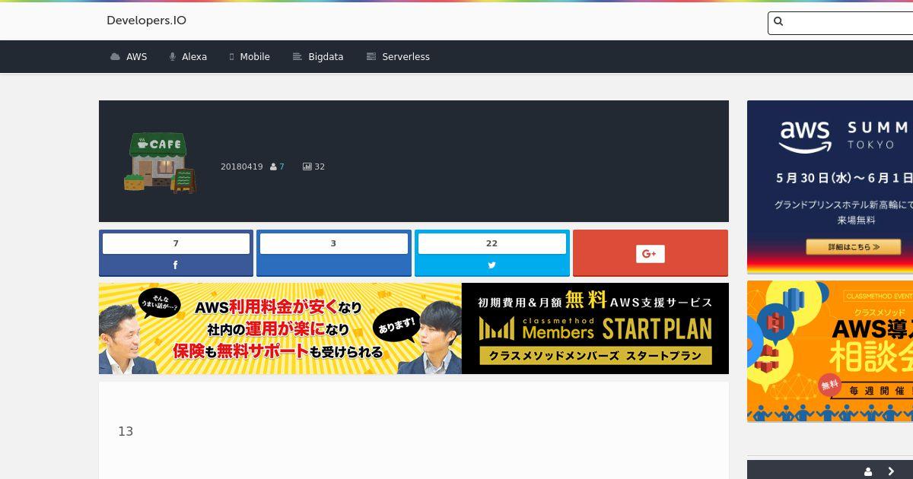Click the right chevron in sidebar panel
This screenshot has height=479, width=913.
[x=891, y=471]
